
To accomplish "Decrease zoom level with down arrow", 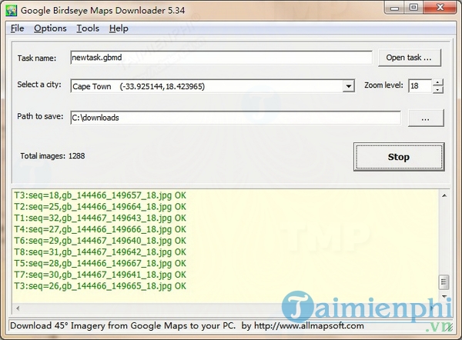I will tap(438, 90).
